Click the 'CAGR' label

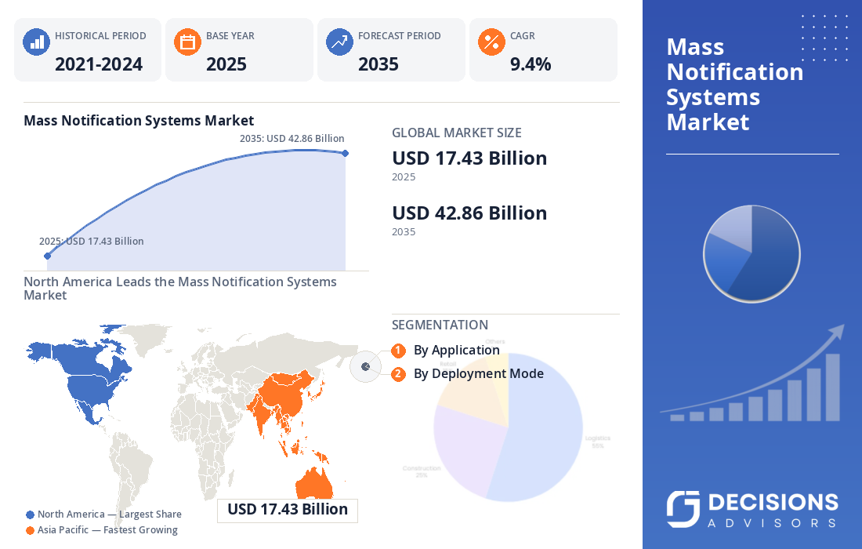click(x=522, y=36)
